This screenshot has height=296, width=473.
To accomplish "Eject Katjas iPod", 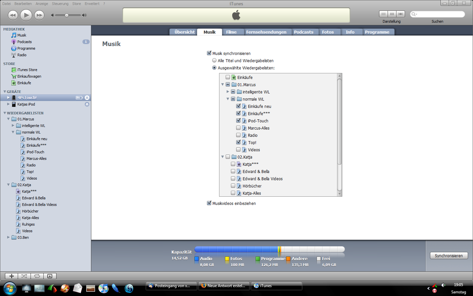I will [x=87, y=104].
